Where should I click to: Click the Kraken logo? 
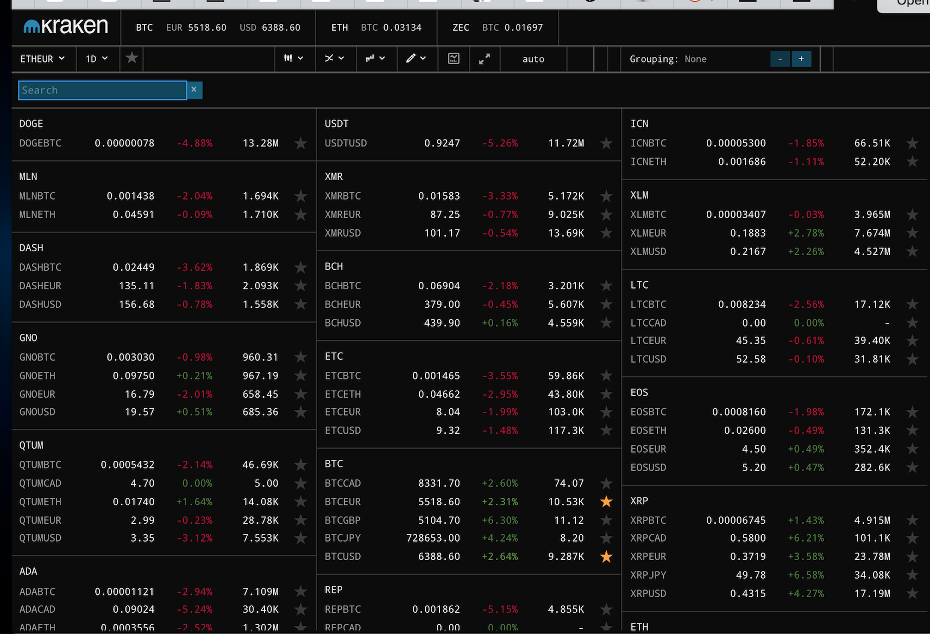click(x=66, y=27)
